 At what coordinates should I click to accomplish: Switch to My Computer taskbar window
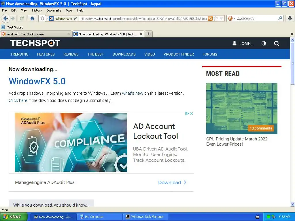coord(99,217)
